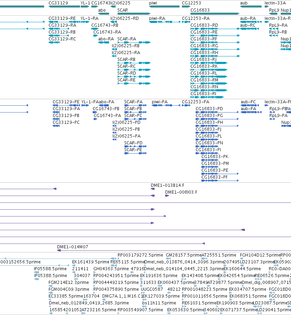
Task: Click protein SCAR-PE
Action: pos(135,153)
